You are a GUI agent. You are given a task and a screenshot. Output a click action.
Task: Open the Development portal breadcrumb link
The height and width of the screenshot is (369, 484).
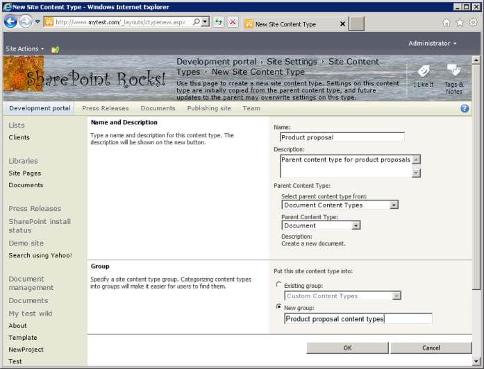(217, 62)
